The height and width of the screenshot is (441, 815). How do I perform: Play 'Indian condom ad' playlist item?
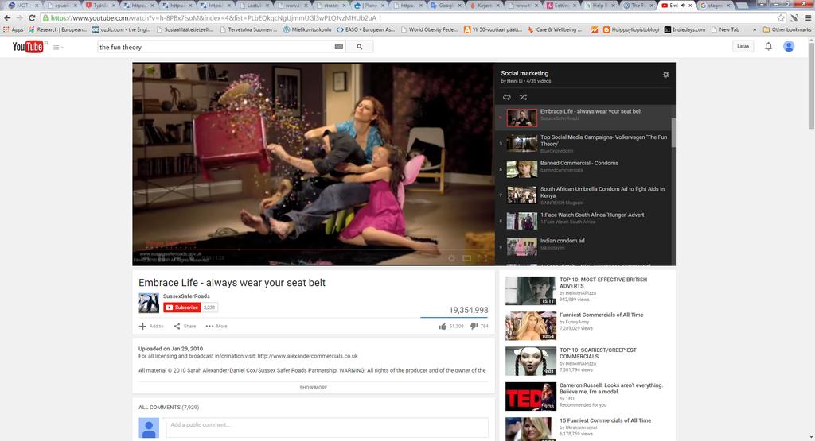point(583,246)
